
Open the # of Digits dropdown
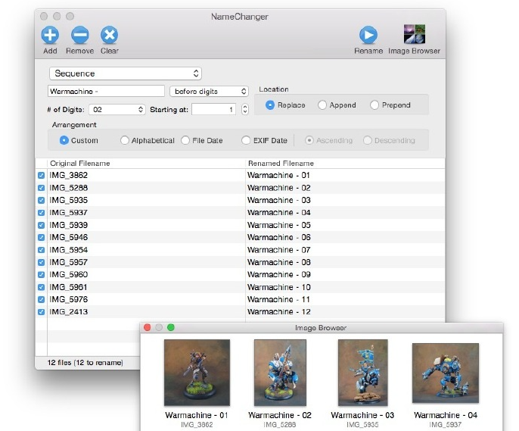[x=117, y=109]
